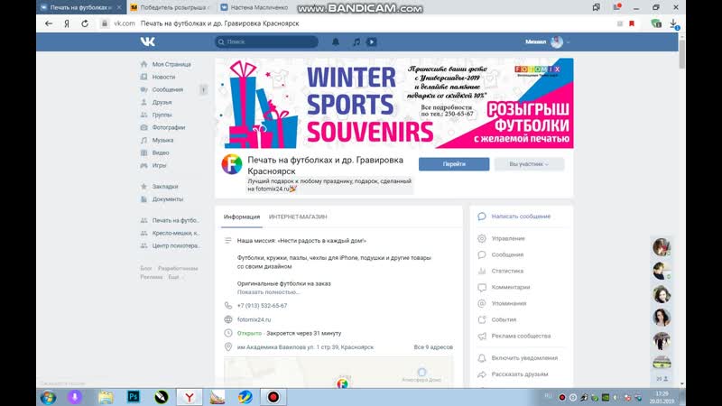722x406 pixels.
Task: Click the red bookmark icon in address bar
Action: point(632,23)
